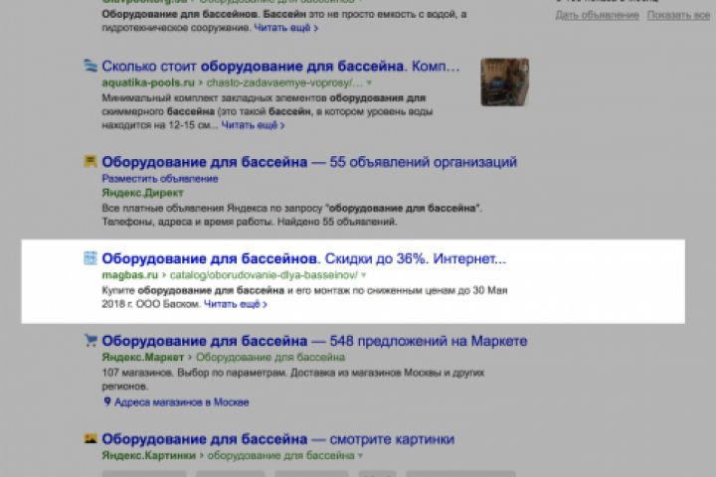This screenshot has height=477, width=716.
Task: Click the magbas.ru favicon icon
Action: point(90,258)
